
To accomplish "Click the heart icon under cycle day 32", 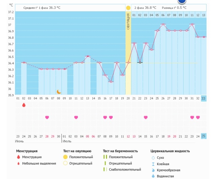I will 198,117.
